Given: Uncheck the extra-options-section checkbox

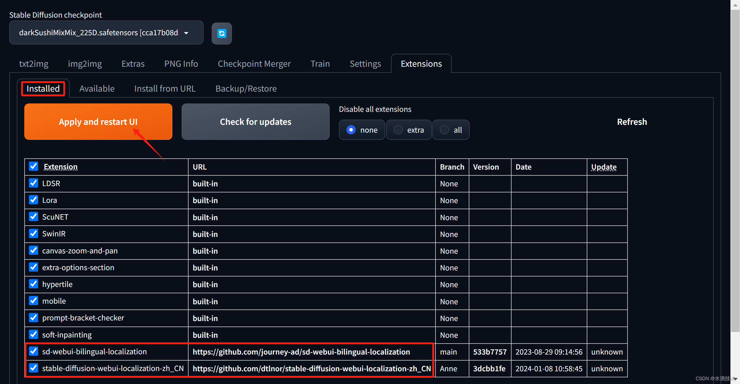Looking at the screenshot, I should pyautogui.click(x=34, y=267).
